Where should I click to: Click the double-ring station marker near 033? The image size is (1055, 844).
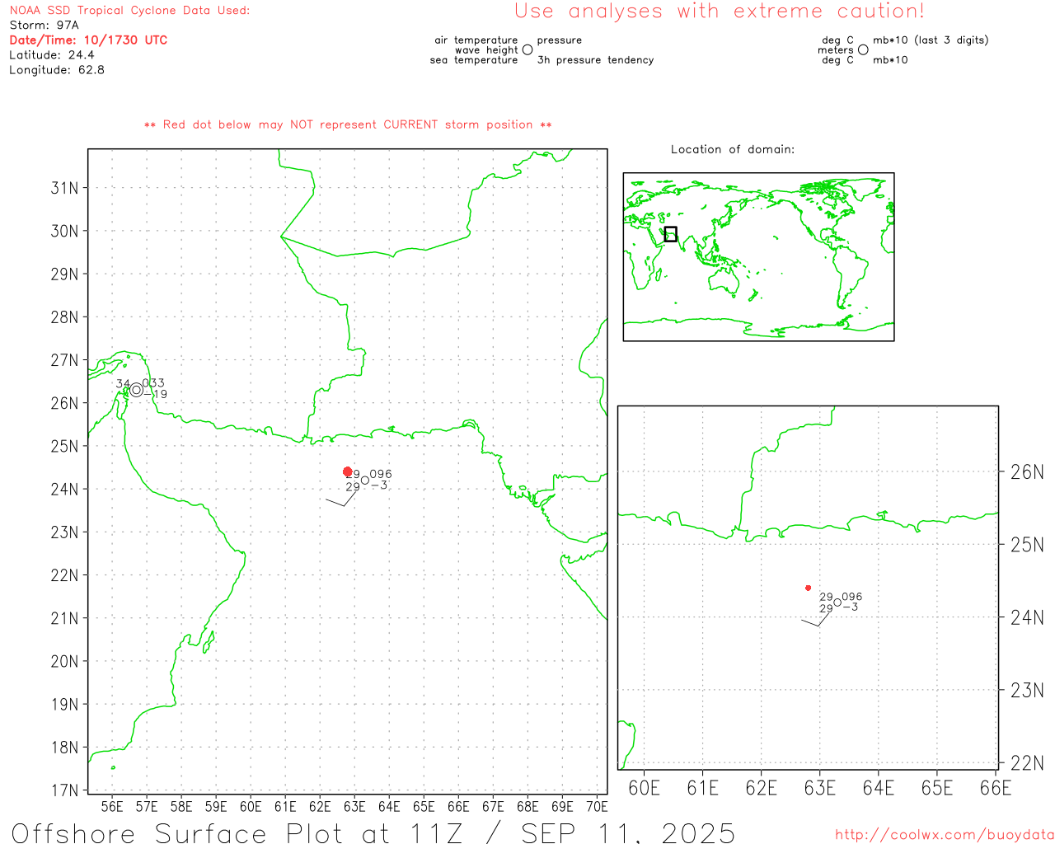[136, 390]
